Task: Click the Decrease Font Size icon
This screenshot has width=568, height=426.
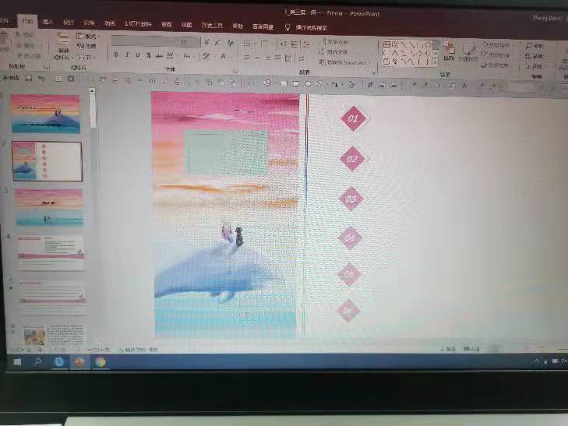Action: pyautogui.click(x=217, y=43)
